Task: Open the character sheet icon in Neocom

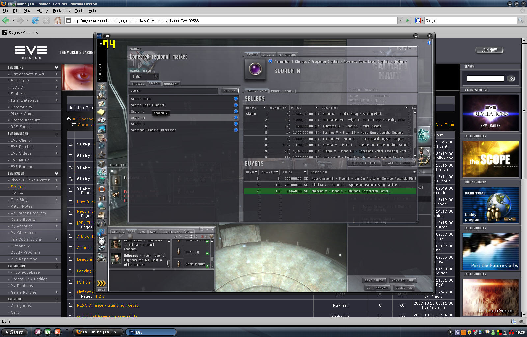Action: click(102, 86)
